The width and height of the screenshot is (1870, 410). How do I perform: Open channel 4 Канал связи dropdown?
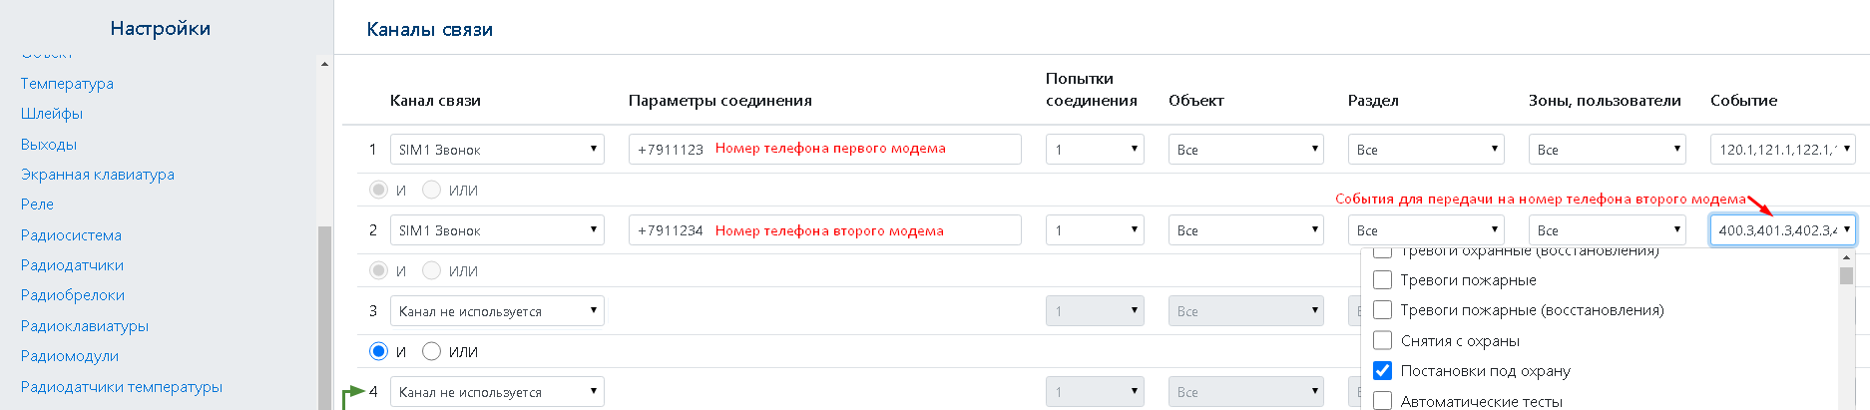point(497,391)
